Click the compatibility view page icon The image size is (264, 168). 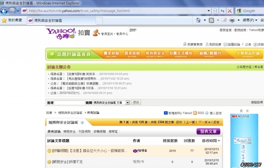(x=215, y=11)
